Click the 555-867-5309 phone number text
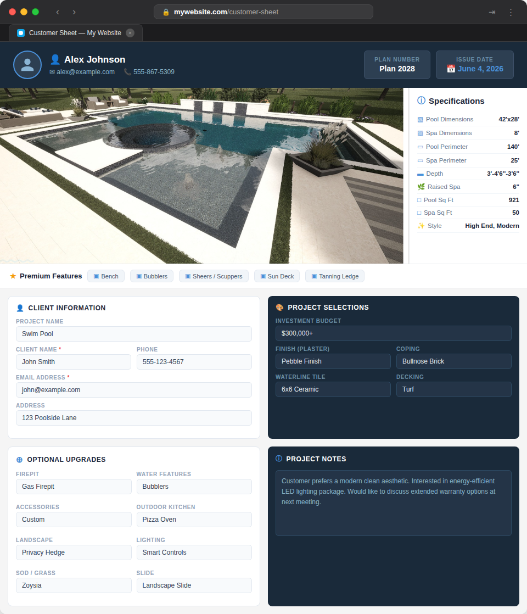This screenshot has width=527, height=614. [154, 71]
